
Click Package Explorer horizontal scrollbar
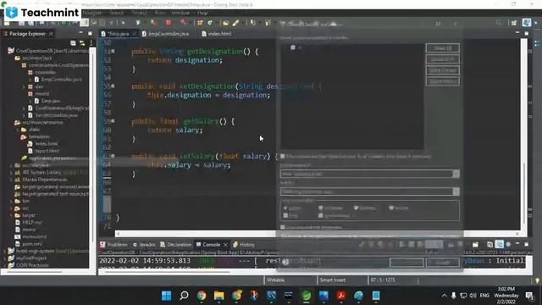tap(35, 272)
